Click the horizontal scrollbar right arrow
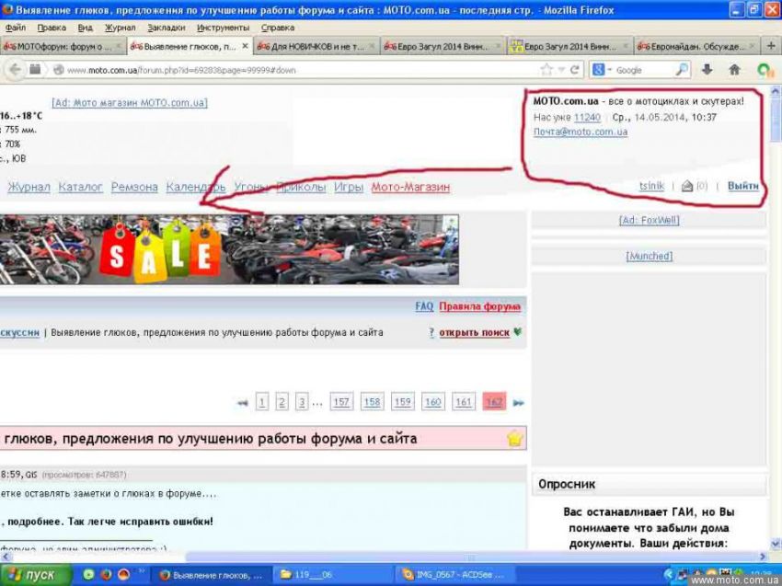This screenshot has width=782, height=586. pyautogui.click(x=763, y=556)
